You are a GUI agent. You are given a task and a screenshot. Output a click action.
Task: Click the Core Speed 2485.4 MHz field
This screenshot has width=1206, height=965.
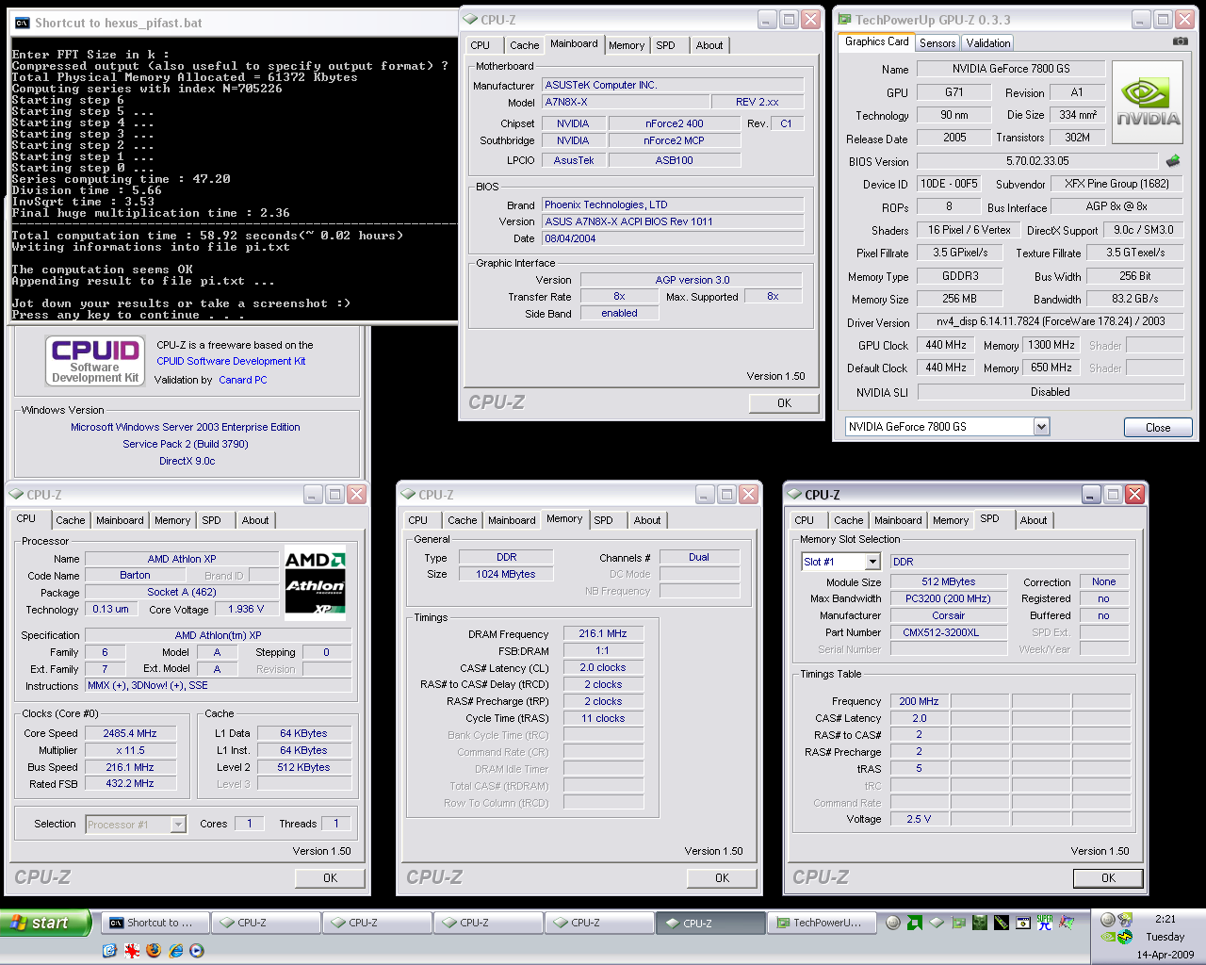pyautogui.click(x=130, y=733)
